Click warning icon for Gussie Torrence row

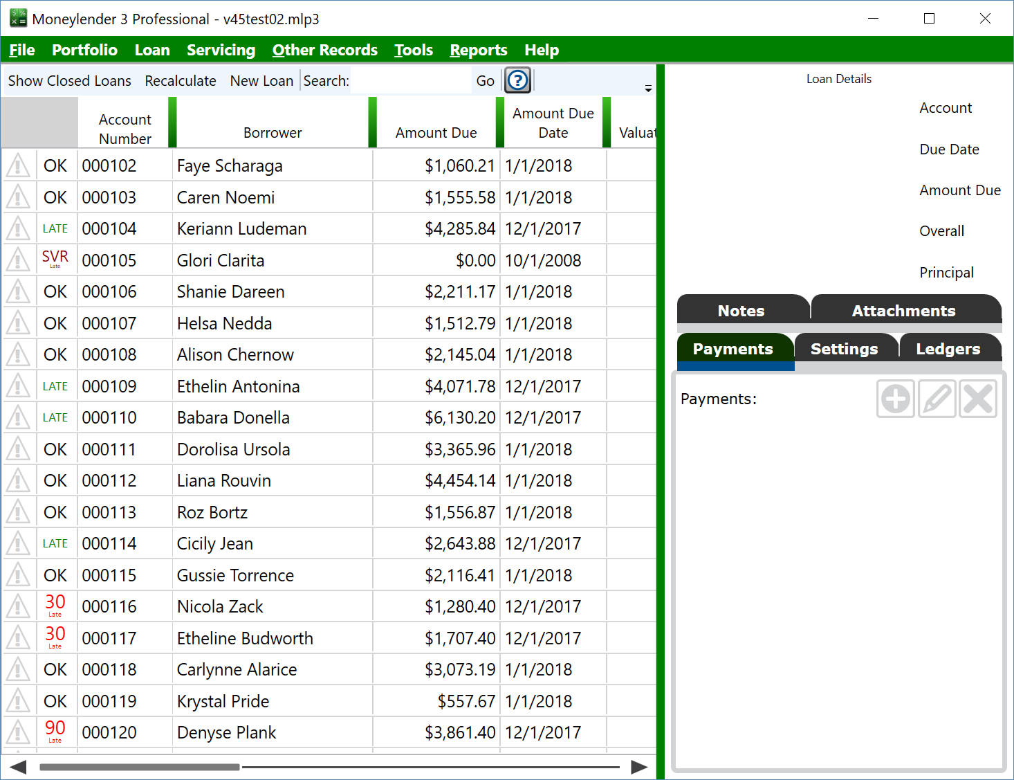pyautogui.click(x=18, y=575)
